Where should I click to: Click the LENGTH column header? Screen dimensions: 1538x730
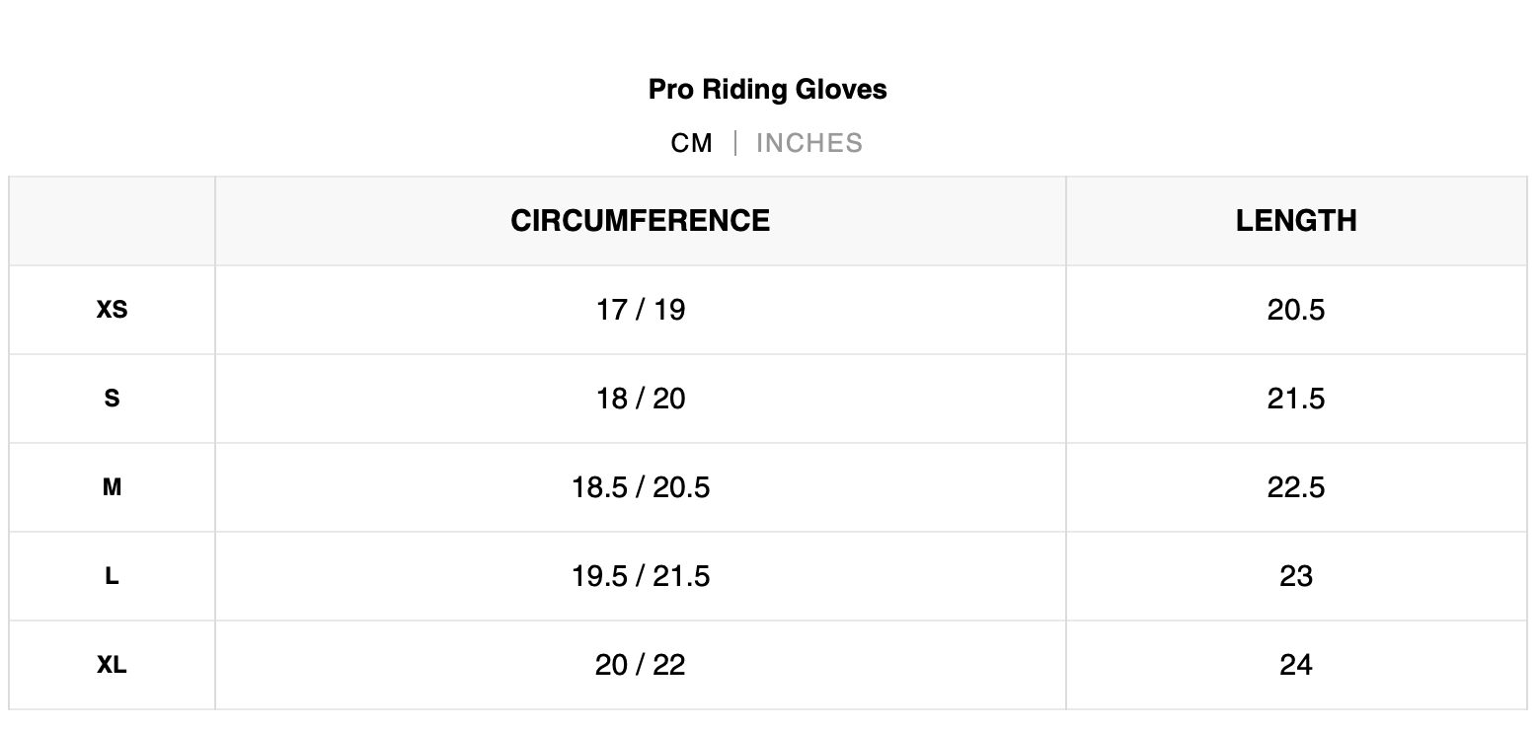click(x=1295, y=221)
